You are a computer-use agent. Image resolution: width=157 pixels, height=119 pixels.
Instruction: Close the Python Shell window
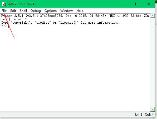click(149, 4)
